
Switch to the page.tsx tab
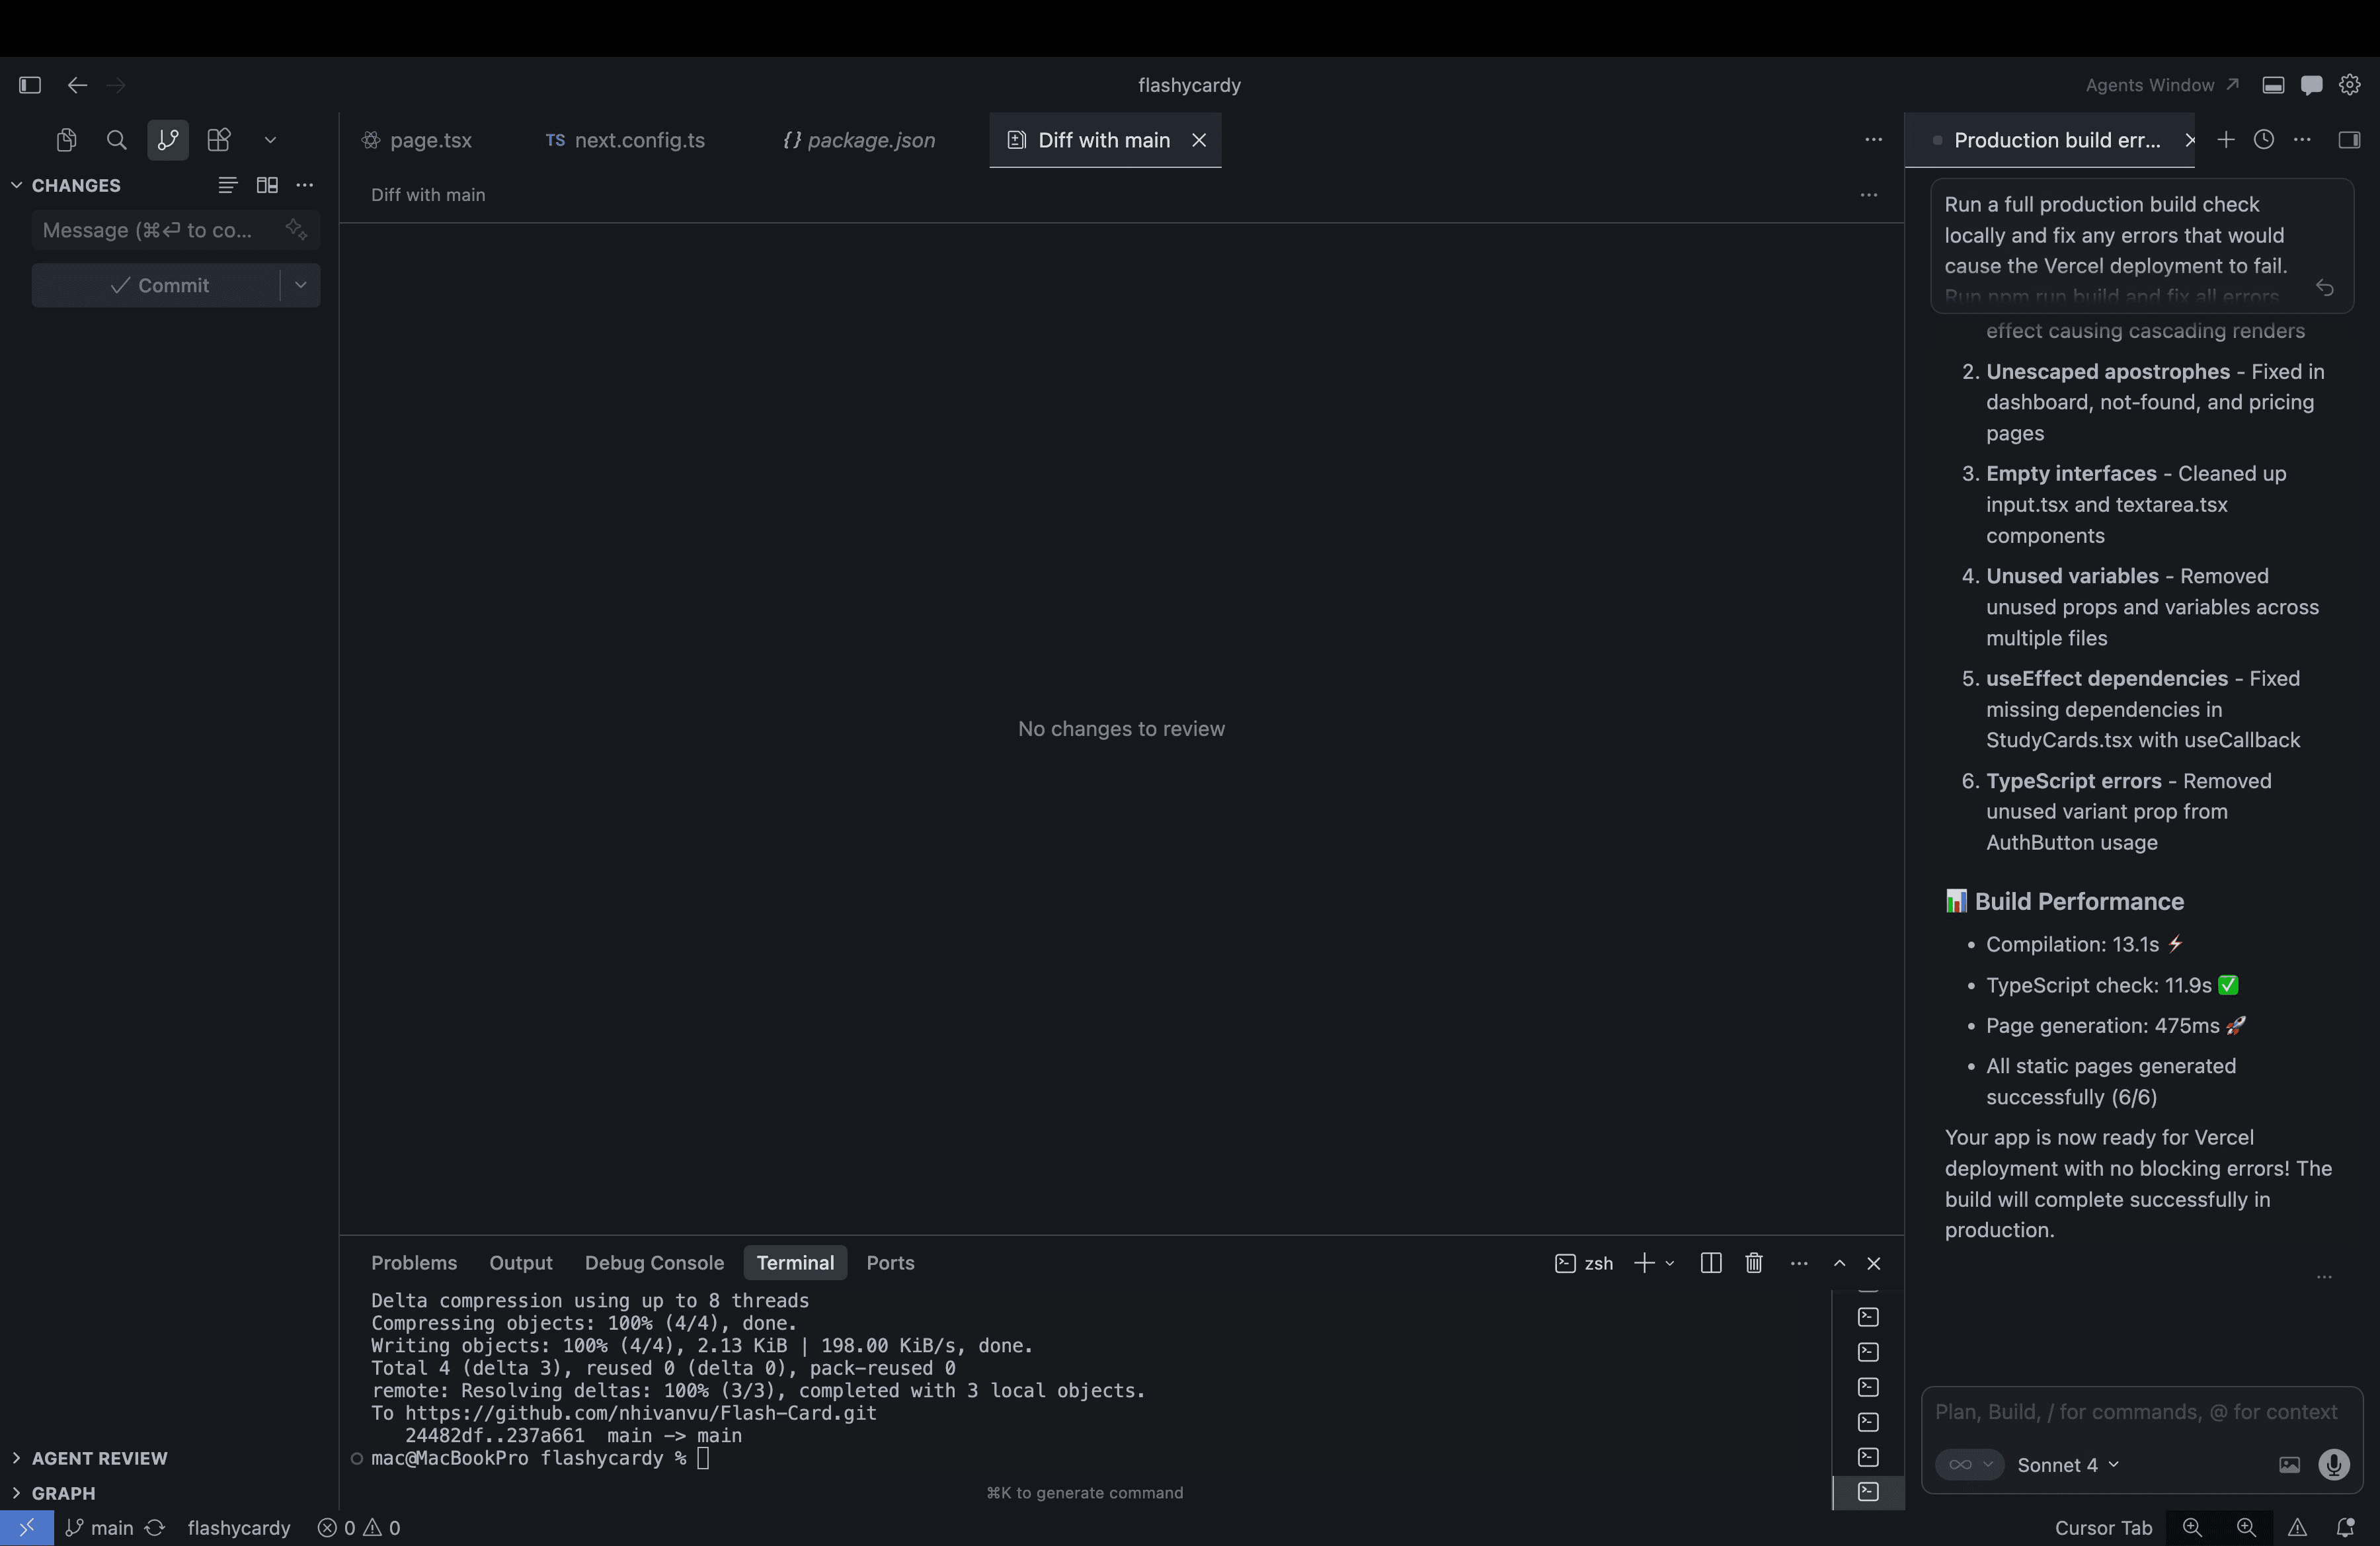418,140
